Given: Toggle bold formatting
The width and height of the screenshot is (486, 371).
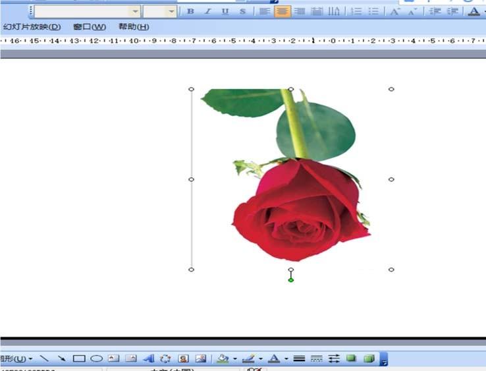Looking at the screenshot, I should pyautogui.click(x=190, y=11).
